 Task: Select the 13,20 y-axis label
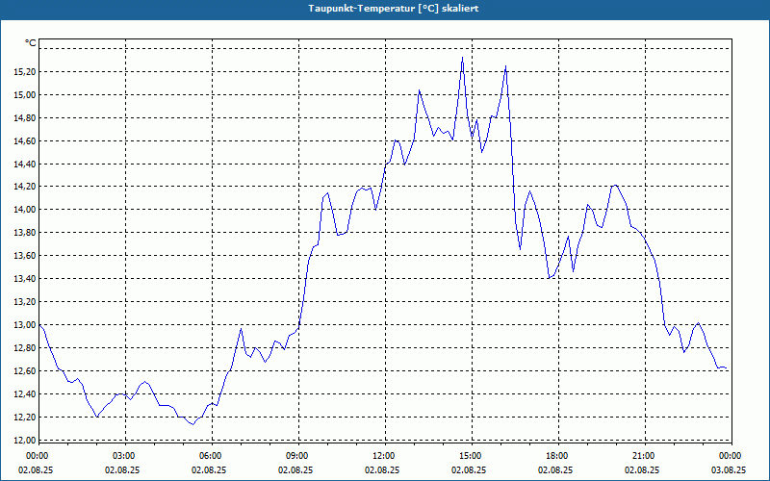(x=25, y=302)
